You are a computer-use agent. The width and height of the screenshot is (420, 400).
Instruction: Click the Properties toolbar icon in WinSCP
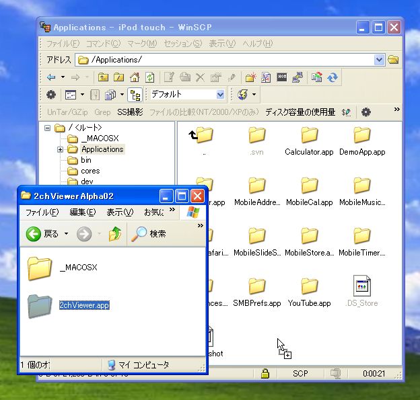(x=216, y=77)
